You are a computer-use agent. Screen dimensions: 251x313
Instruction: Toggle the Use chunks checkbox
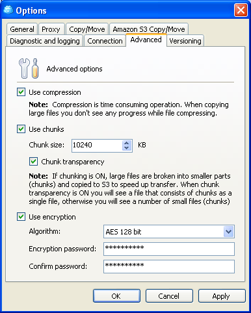[21, 129]
